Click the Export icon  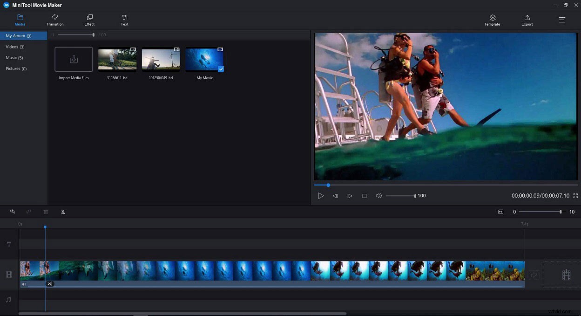click(x=527, y=20)
